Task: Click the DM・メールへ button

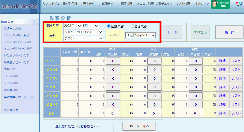Action: tap(139, 126)
